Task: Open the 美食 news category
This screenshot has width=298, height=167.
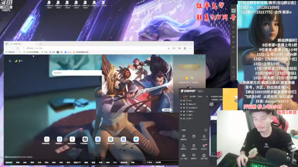Action: pyautogui.click(x=101, y=163)
